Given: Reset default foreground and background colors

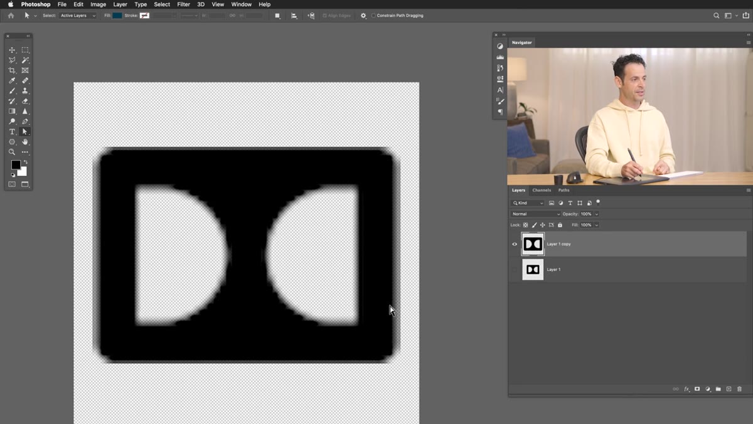Looking at the screenshot, I should pyautogui.click(x=13, y=175).
